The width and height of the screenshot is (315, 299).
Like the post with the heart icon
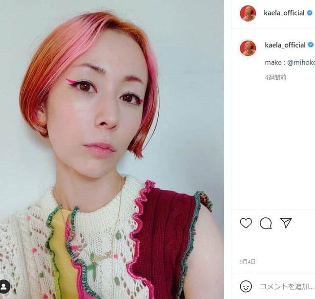[246, 223]
